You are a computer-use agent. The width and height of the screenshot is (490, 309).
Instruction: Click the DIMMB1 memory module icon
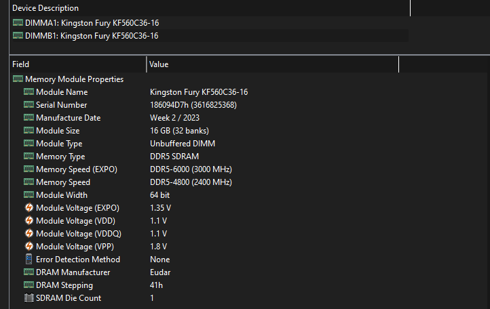[18, 35]
